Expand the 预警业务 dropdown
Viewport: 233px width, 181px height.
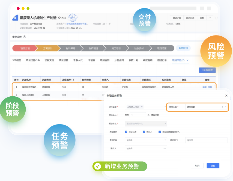tap(226, 107)
